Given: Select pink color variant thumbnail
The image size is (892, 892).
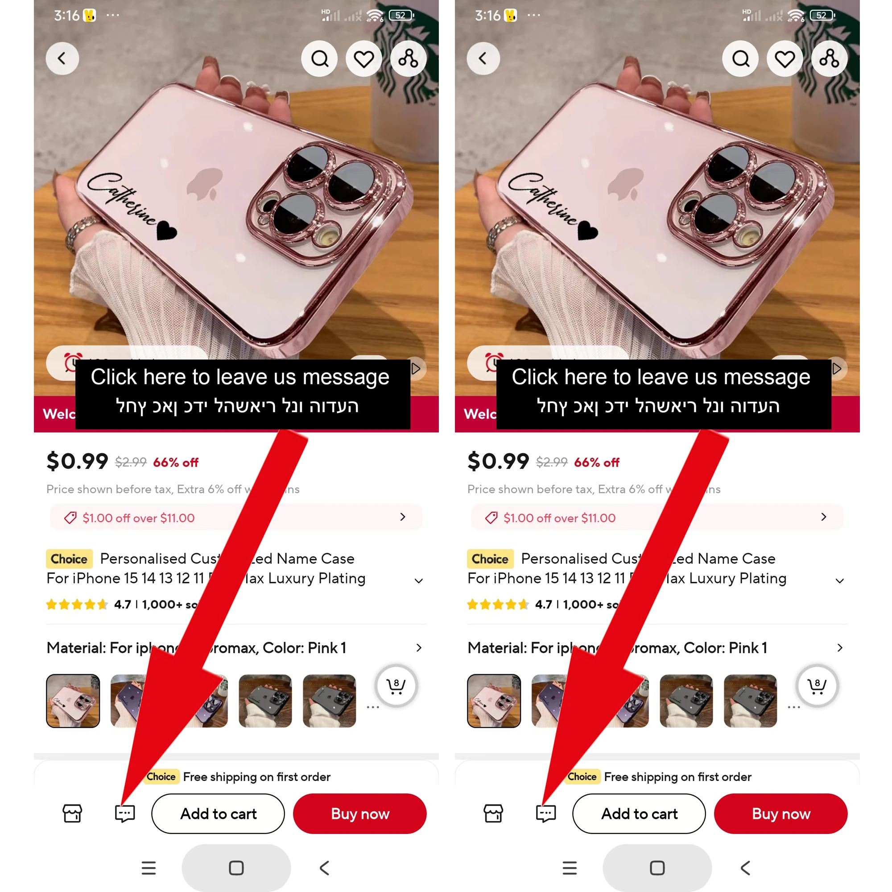Looking at the screenshot, I should pyautogui.click(x=73, y=701).
